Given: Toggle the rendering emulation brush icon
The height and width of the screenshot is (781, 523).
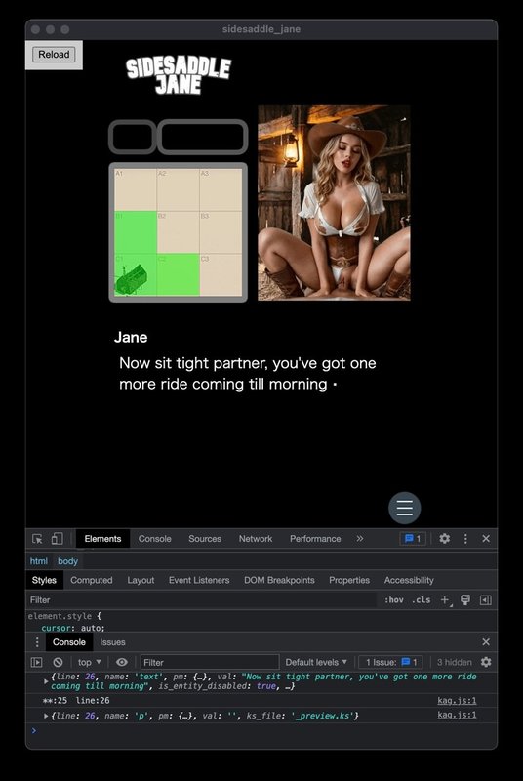Looking at the screenshot, I should coord(465,599).
